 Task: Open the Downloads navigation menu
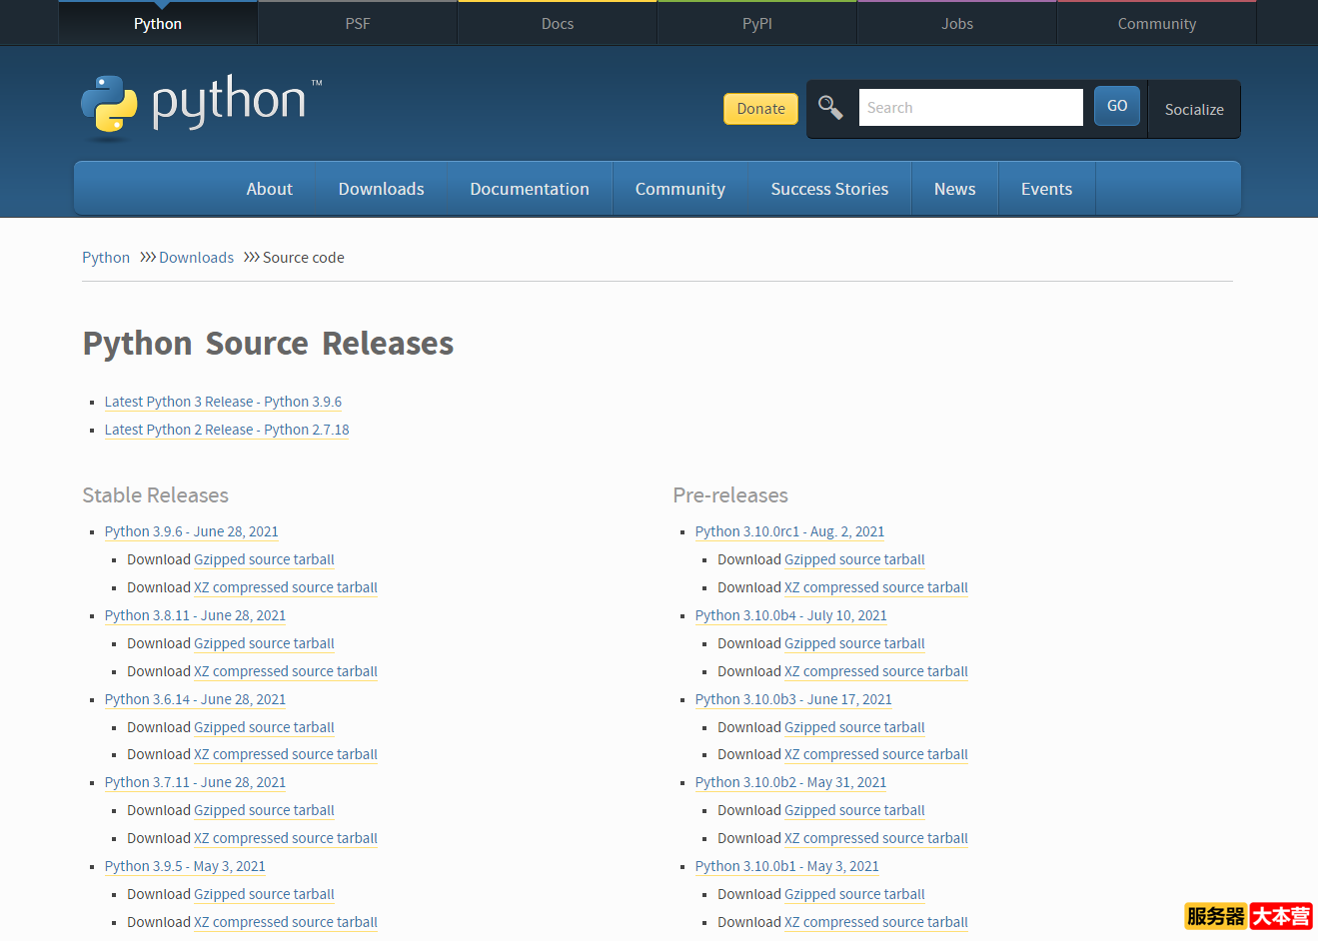(x=382, y=189)
